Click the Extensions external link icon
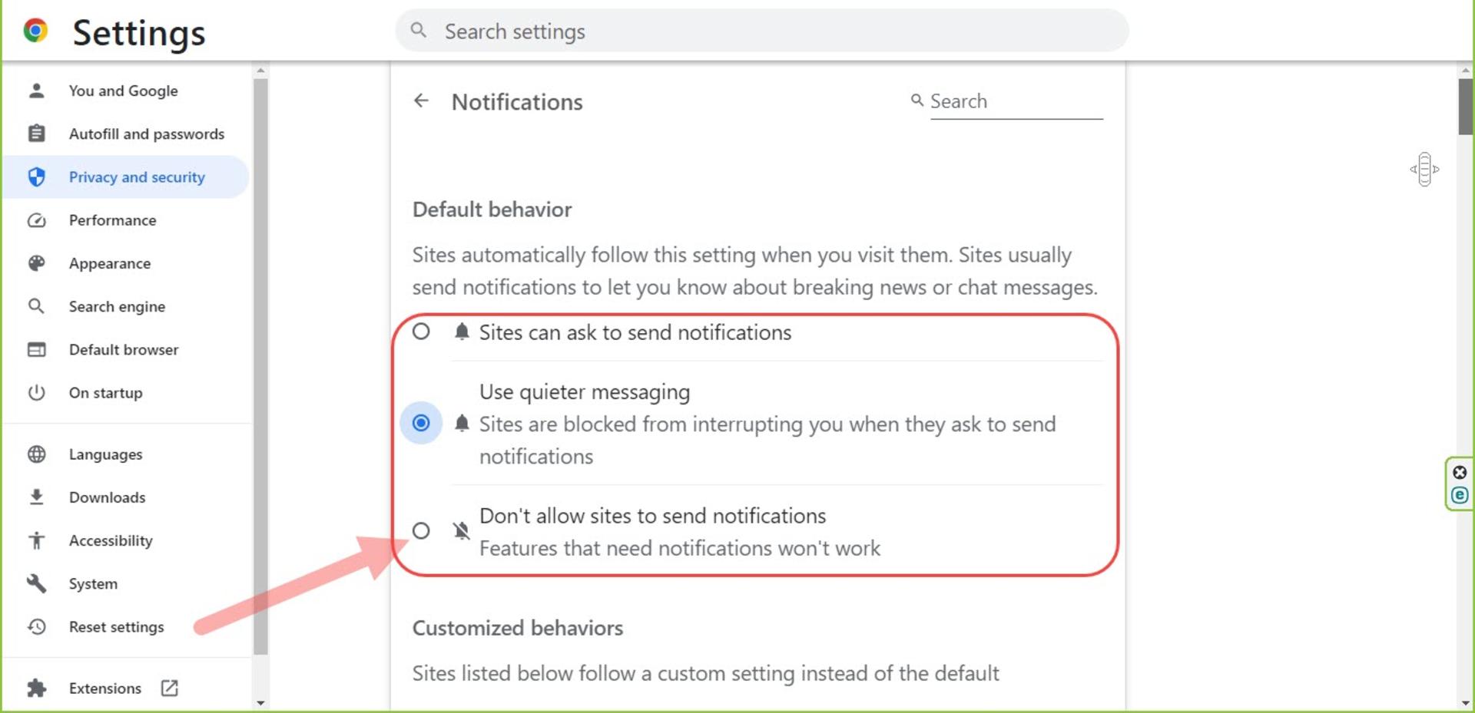1475x713 pixels. tap(170, 688)
